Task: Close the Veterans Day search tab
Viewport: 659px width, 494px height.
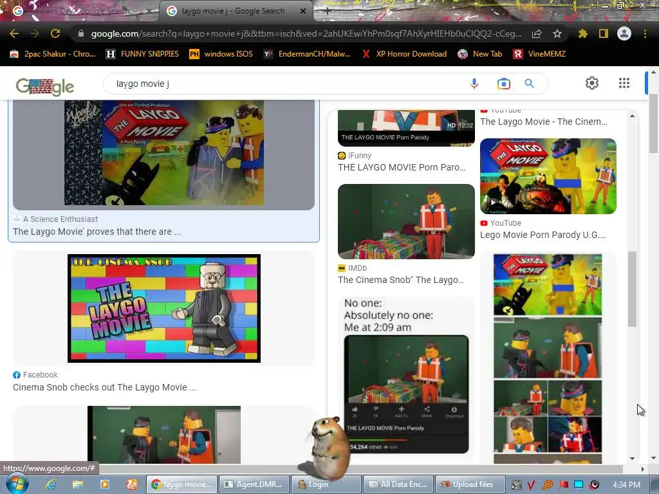Action: (x=149, y=11)
